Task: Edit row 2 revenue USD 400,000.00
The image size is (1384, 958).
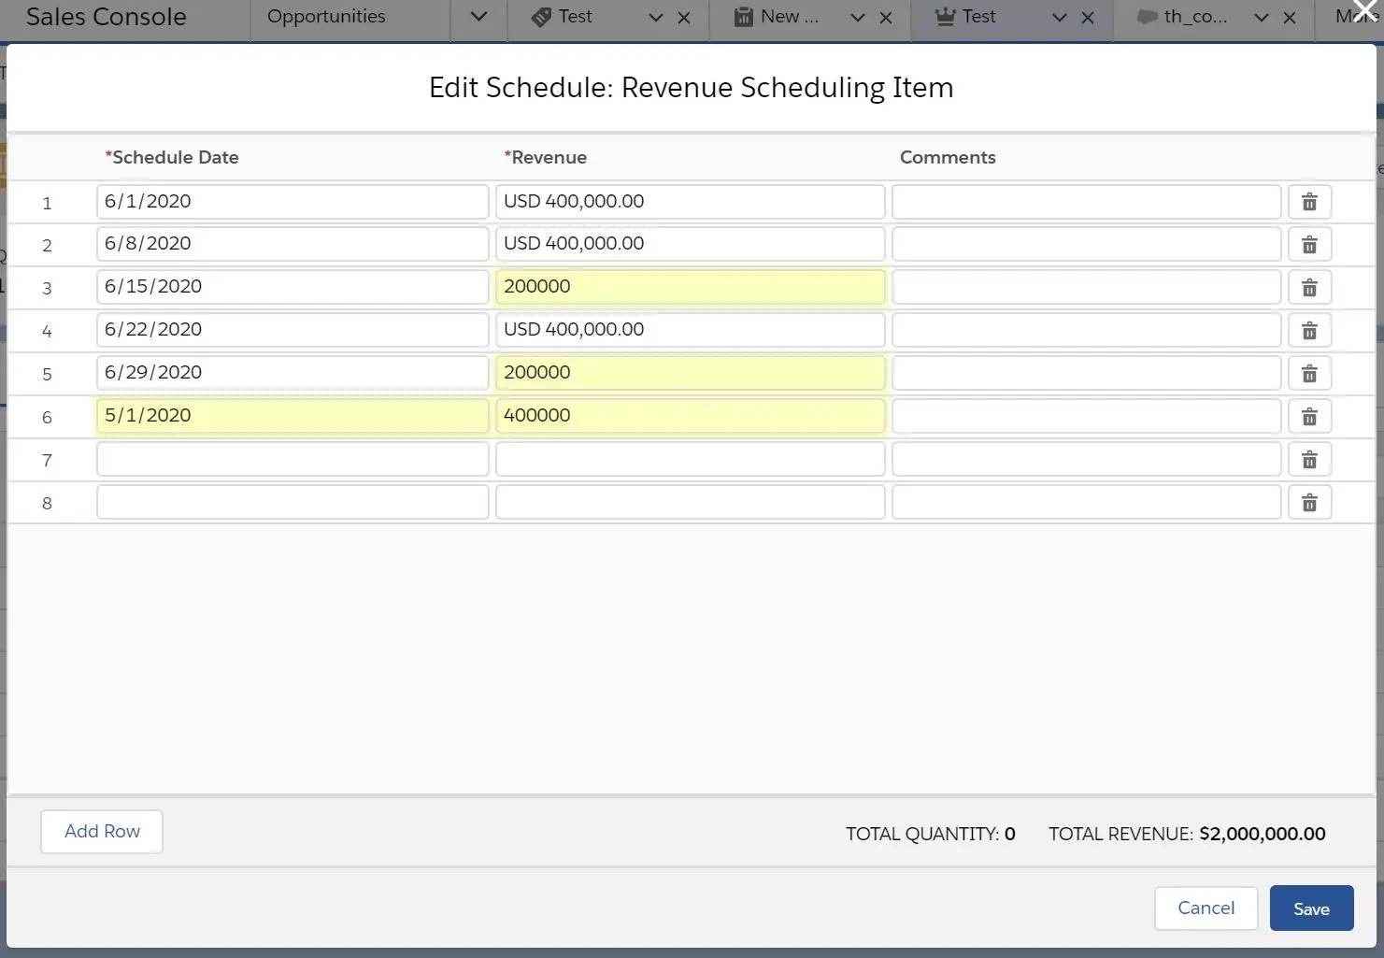Action: 691,245
